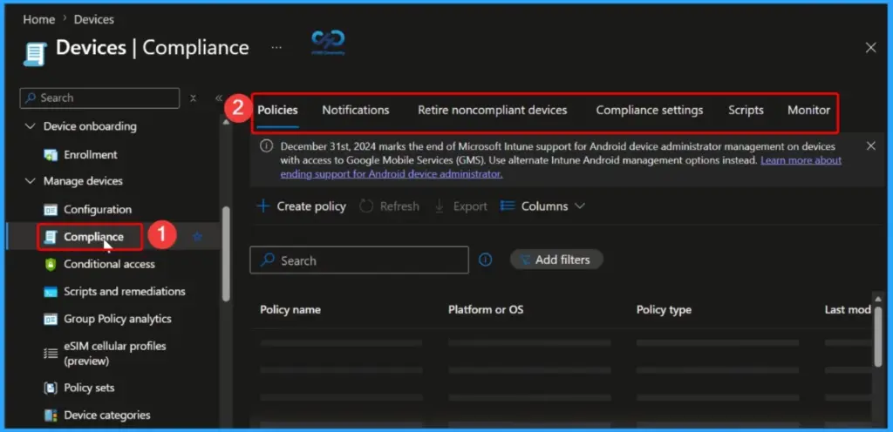Switch to the Monitor tab
Image resolution: width=893 pixels, height=432 pixels.
(x=808, y=111)
